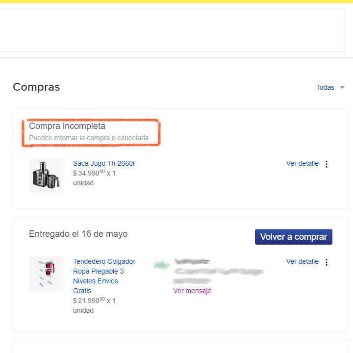Click the Entregado el 16 de mayo status

tap(78, 234)
